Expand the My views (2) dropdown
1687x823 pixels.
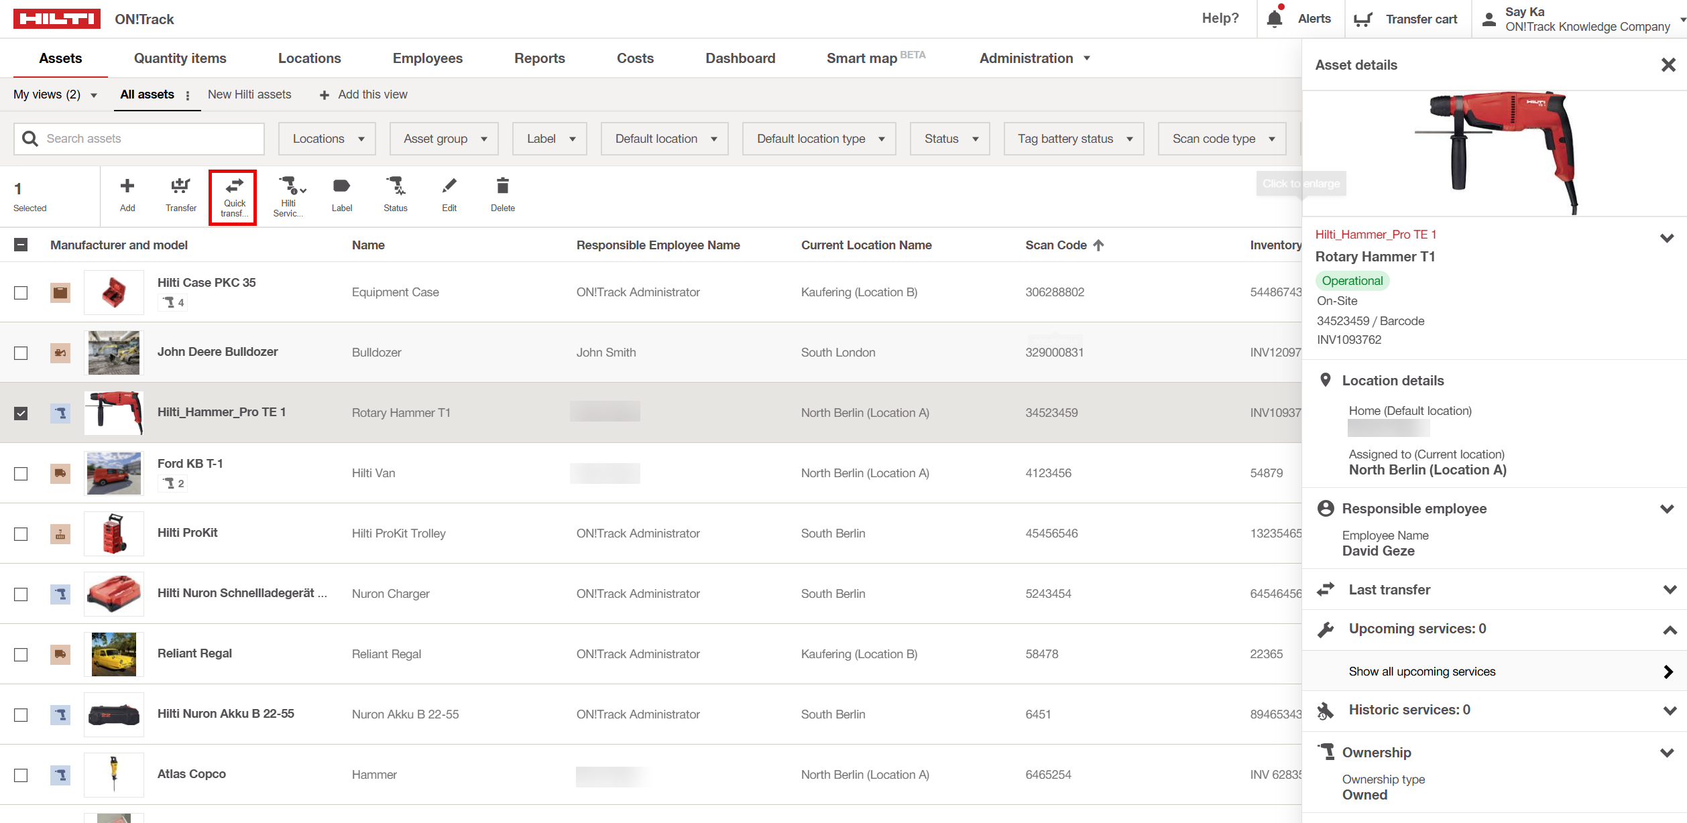point(56,94)
